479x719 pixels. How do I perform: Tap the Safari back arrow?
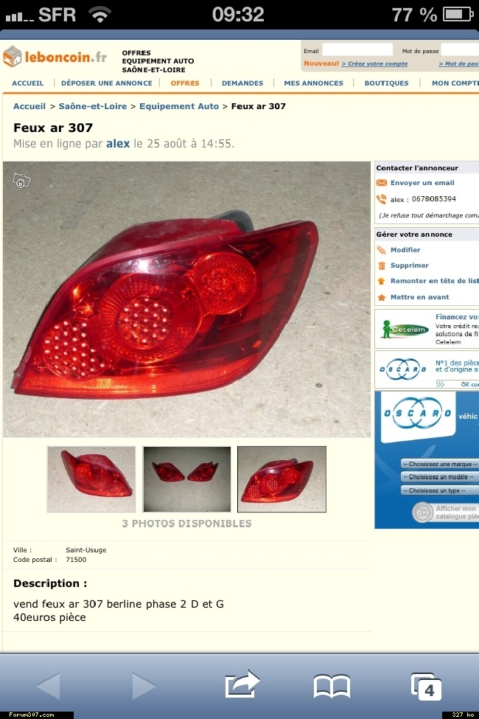[x=49, y=686]
